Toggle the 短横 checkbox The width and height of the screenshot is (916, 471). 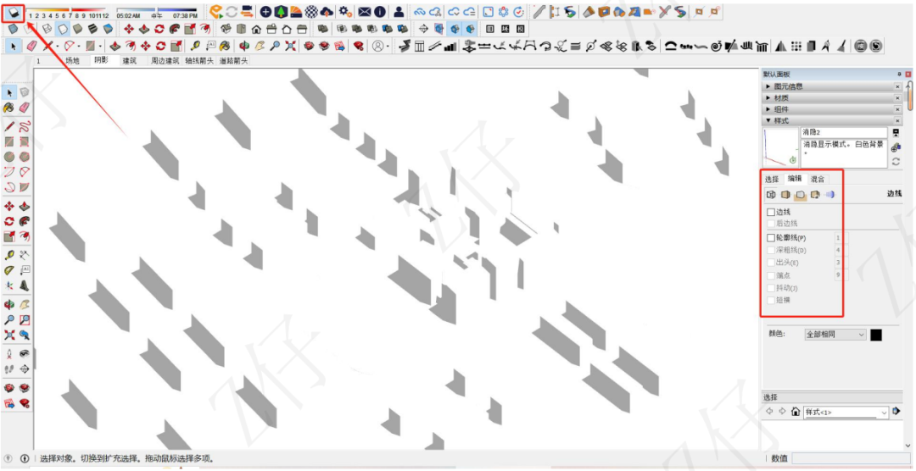tap(770, 300)
